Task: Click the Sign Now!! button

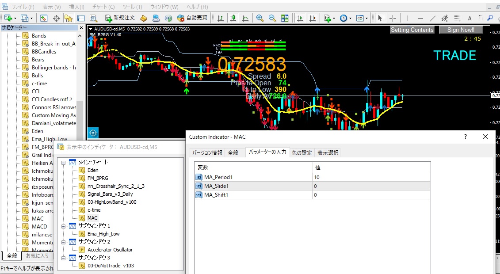Action: coord(461,30)
